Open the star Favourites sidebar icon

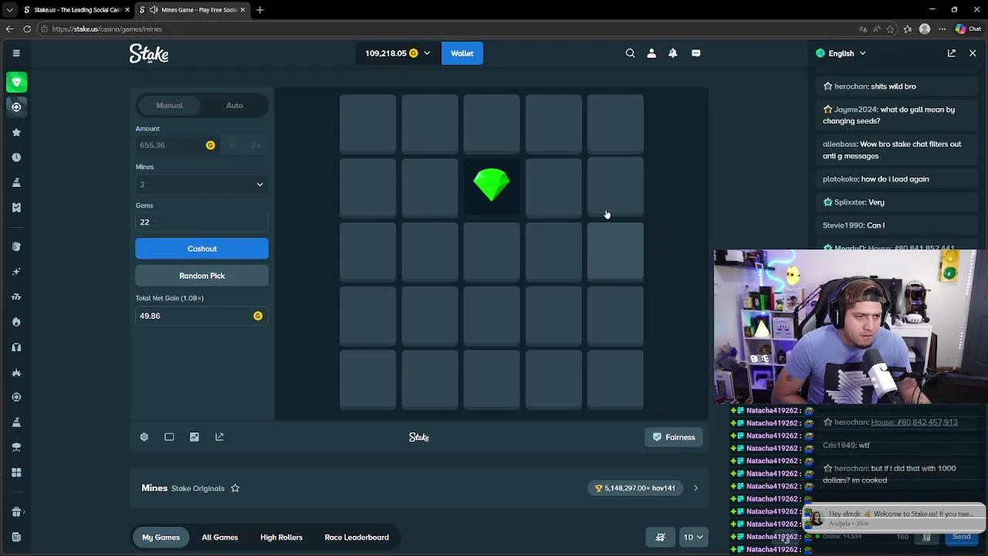point(16,132)
